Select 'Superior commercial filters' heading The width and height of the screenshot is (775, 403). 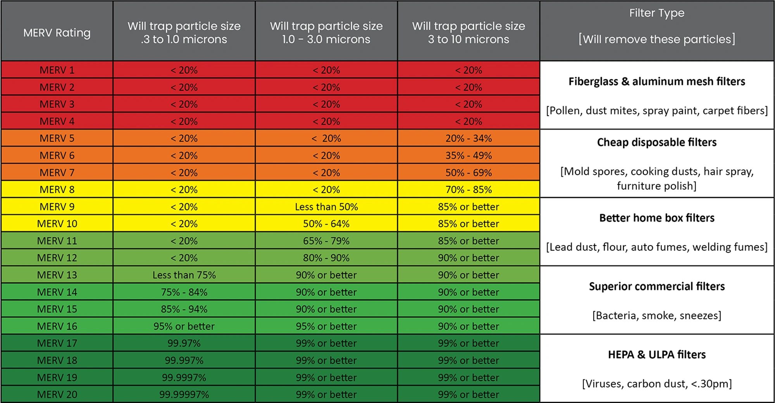[x=656, y=286]
